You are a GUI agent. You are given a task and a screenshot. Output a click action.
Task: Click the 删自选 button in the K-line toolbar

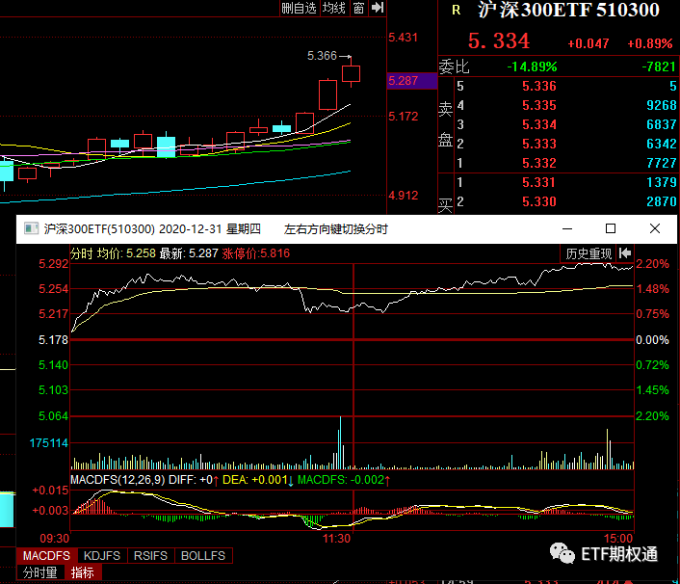click(300, 8)
